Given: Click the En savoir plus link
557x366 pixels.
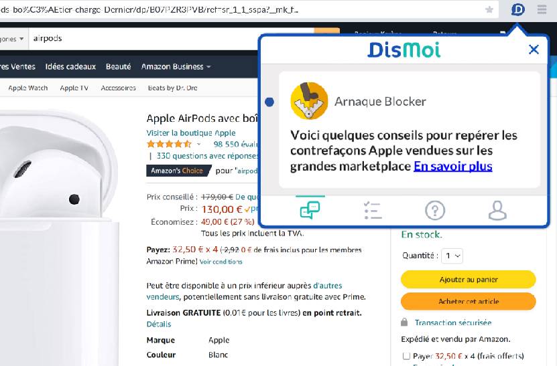Looking at the screenshot, I should (453, 167).
